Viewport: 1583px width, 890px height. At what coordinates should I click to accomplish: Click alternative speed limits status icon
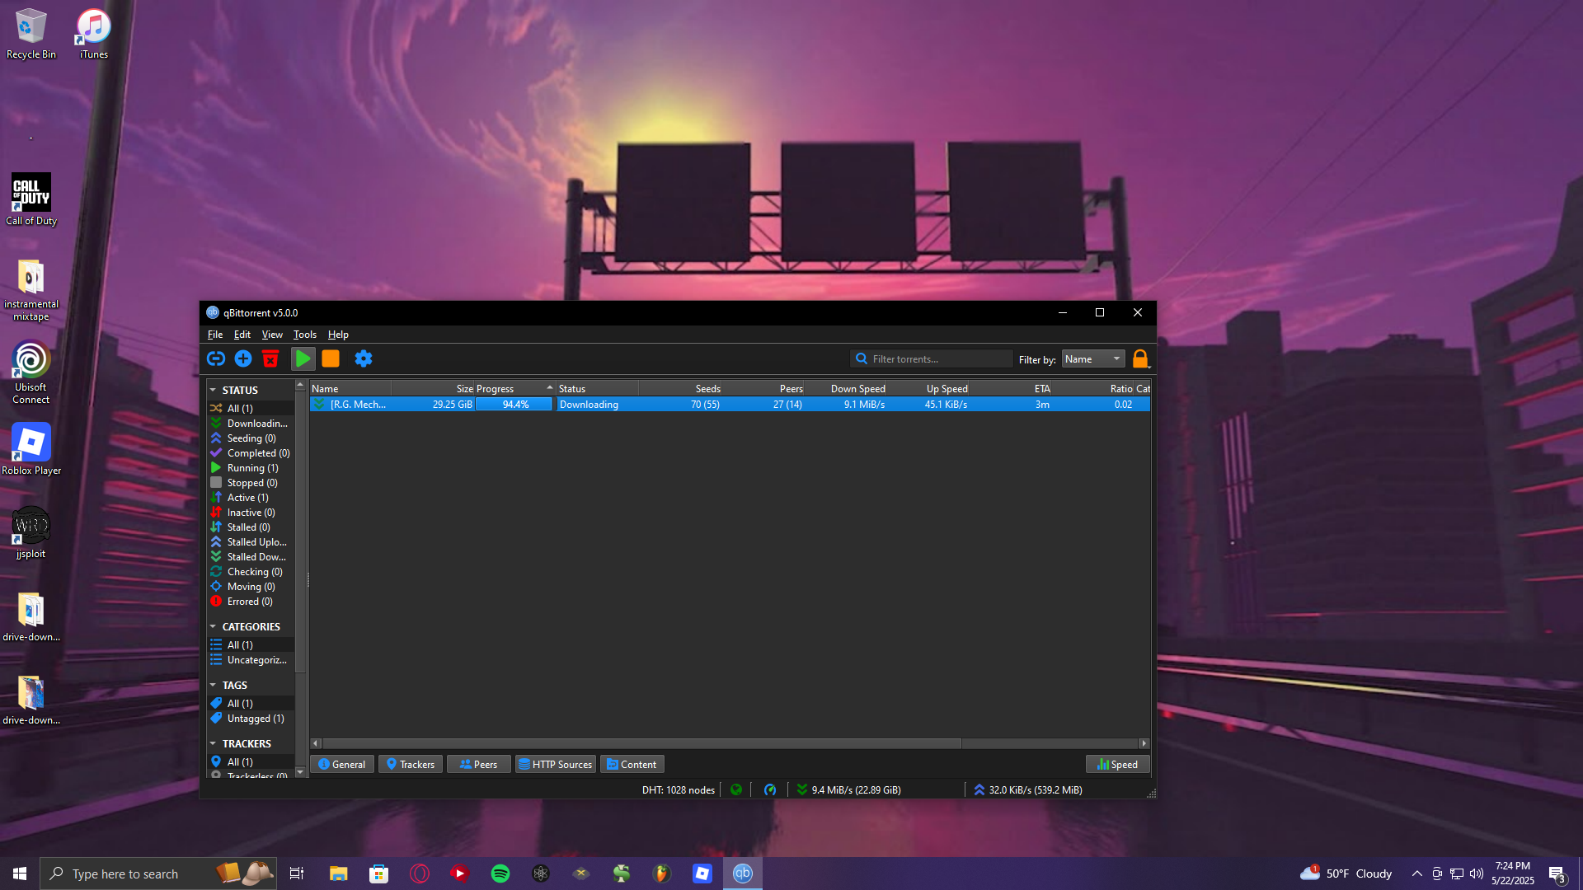(x=770, y=789)
